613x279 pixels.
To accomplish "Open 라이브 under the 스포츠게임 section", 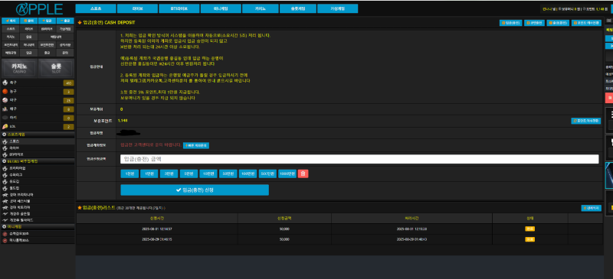I will pos(38,148).
